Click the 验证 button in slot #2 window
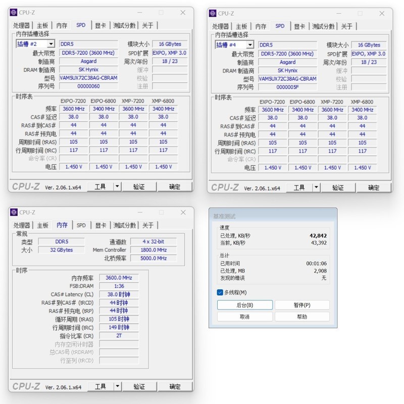Screen dimensions: 404x404 click(139, 186)
